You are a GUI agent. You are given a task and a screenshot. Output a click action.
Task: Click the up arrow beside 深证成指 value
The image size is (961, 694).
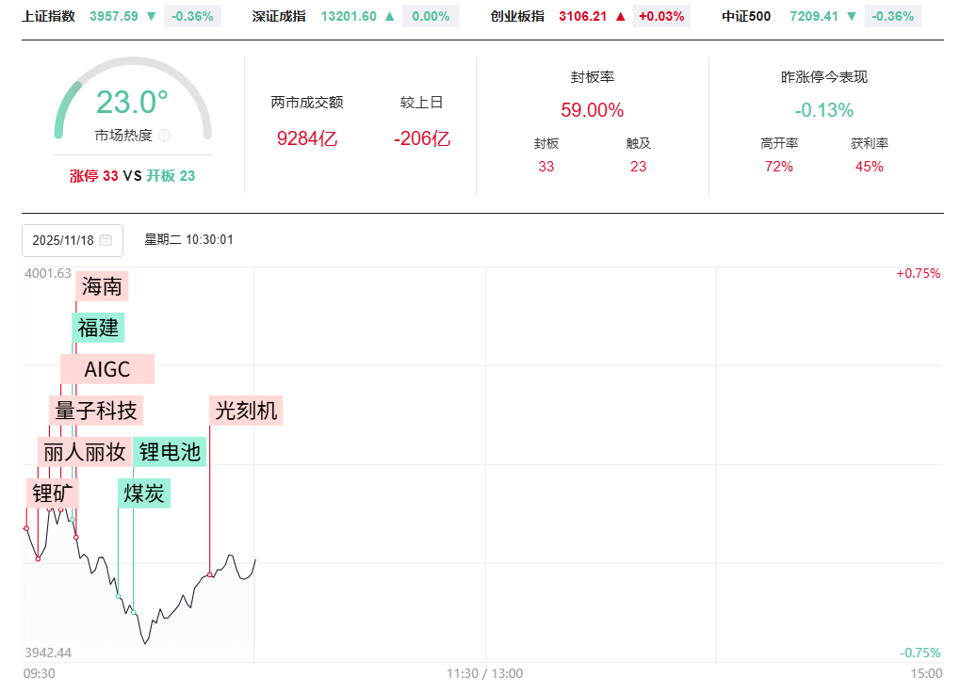pyautogui.click(x=390, y=16)
